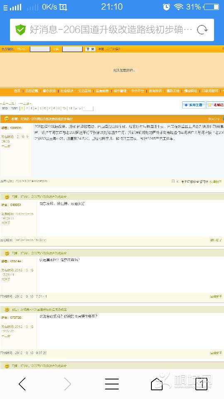Click the 登录 login button
This screenshot has width=224, height=399.
pos(90,49)
